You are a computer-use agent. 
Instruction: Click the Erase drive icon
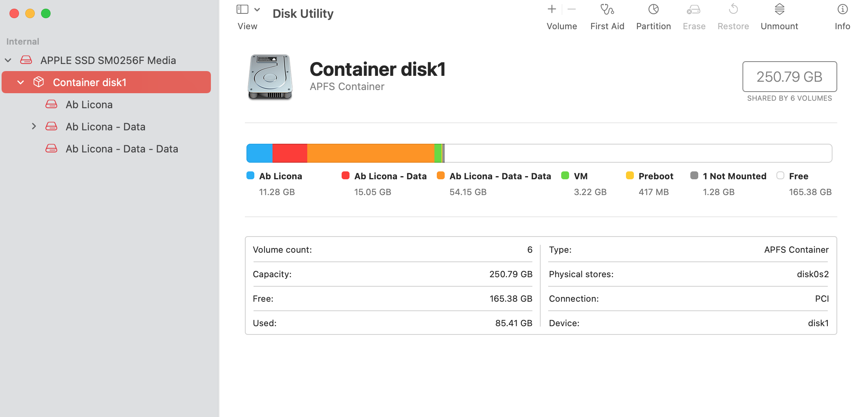click(x=694, y=9)
